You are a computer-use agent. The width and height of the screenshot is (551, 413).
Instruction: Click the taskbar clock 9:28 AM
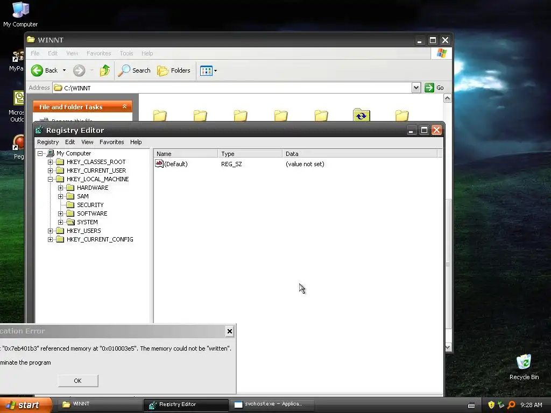click(531, 405)
